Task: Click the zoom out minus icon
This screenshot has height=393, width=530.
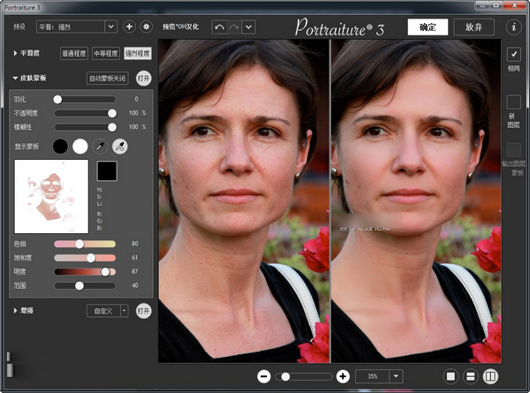Action: (263, 376)
